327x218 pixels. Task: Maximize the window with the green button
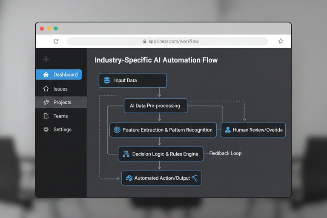(x=56, y=29)
